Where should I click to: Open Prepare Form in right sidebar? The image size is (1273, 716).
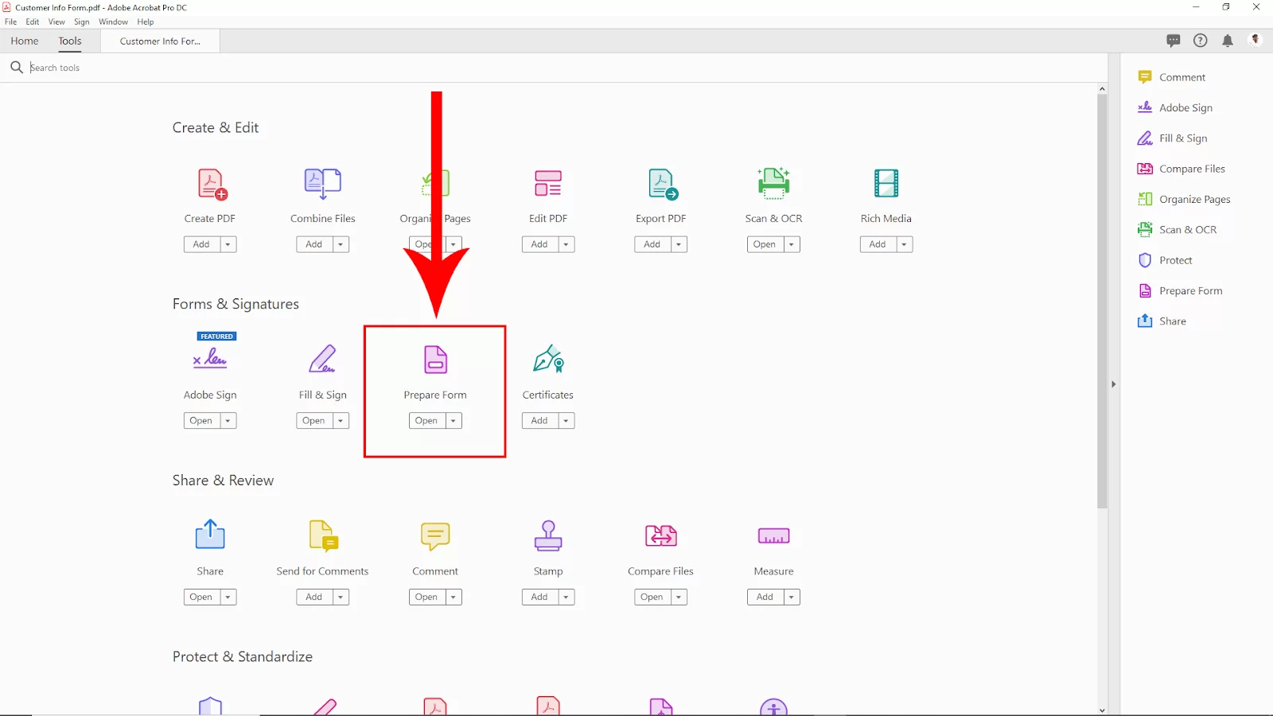pyautogui.click(x=1181, y=290)
